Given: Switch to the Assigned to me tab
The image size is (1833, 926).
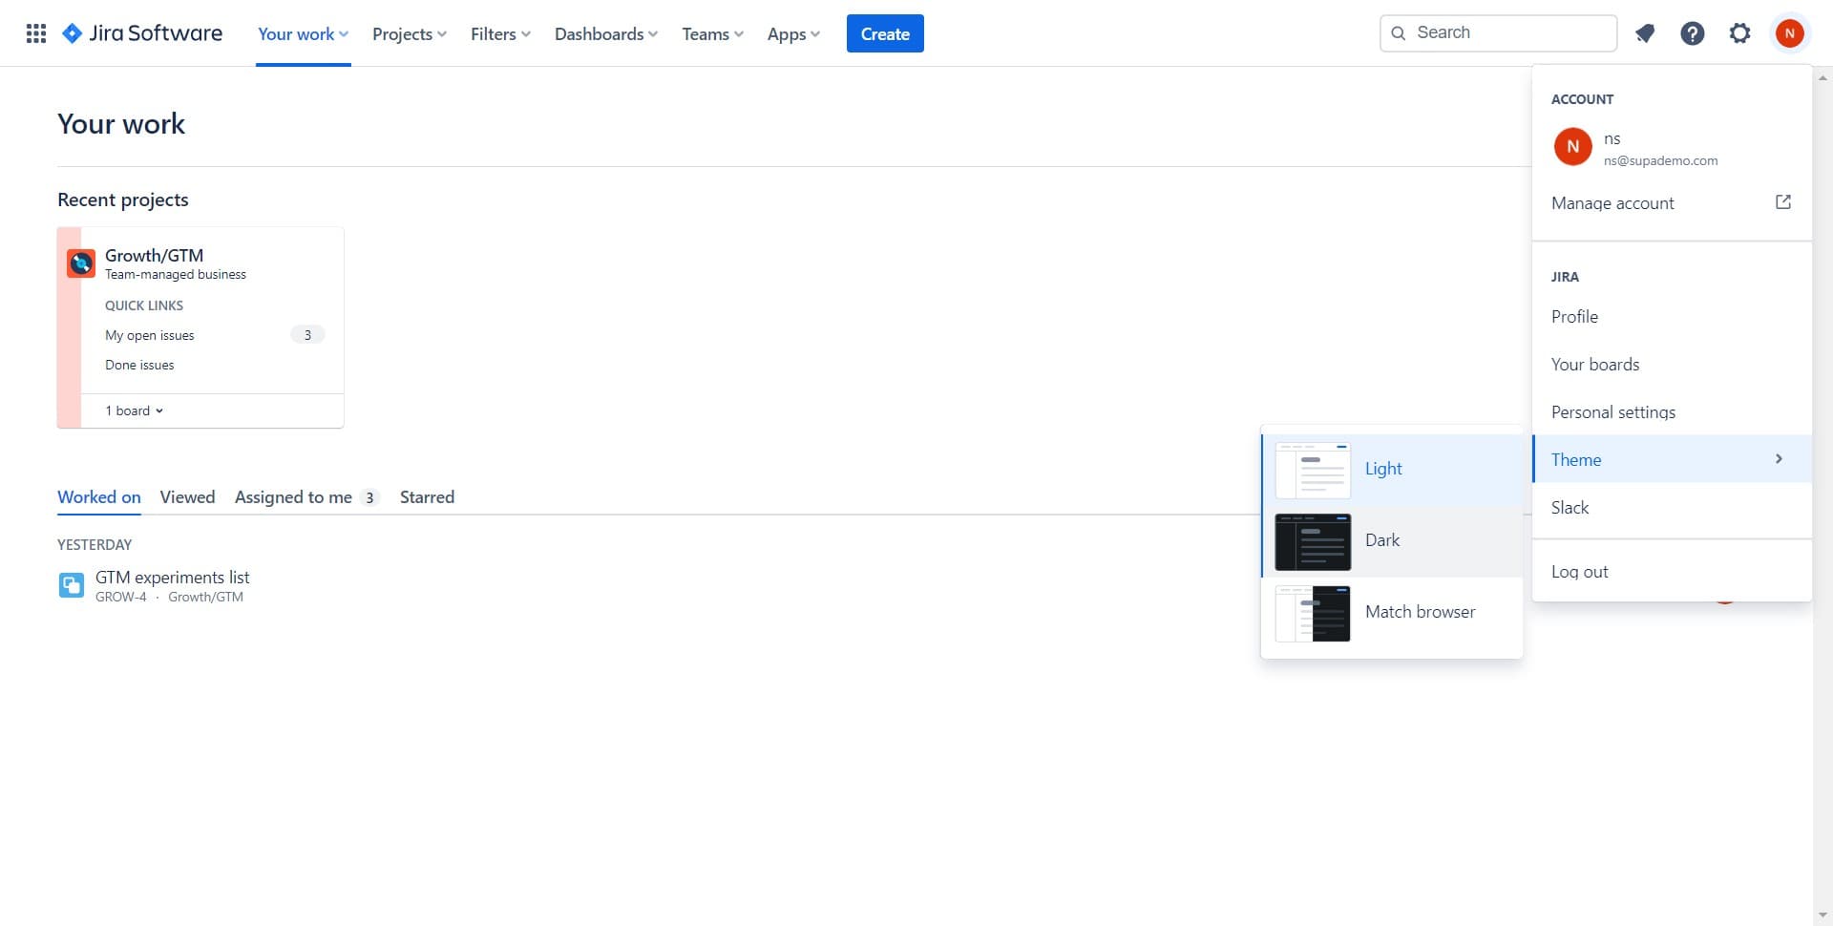Looking at the screenshot, I should [294, 497].
